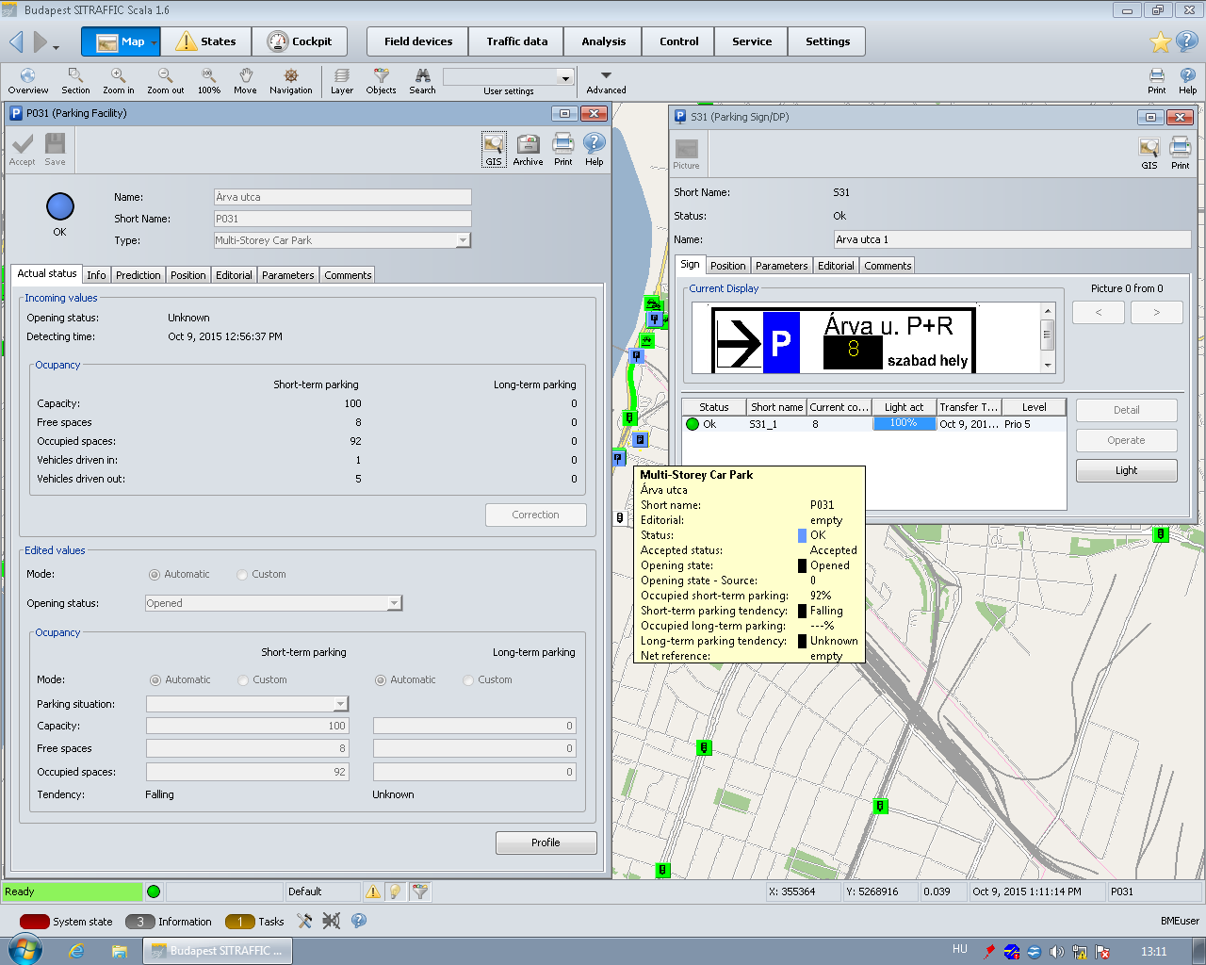Open Parameters tab in S31 window

click(781, 266)
